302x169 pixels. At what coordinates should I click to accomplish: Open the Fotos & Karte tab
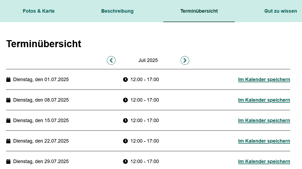coord(38,11)
